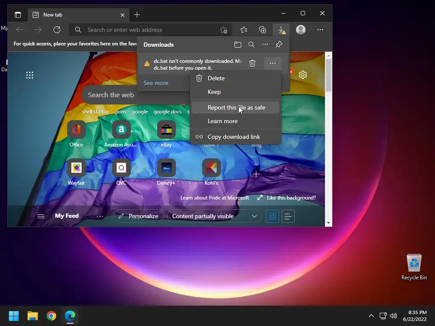The height and width of the screenshot is (326, 435).
Task: Open the app launcher grid icon
Action: coord(30,75)
